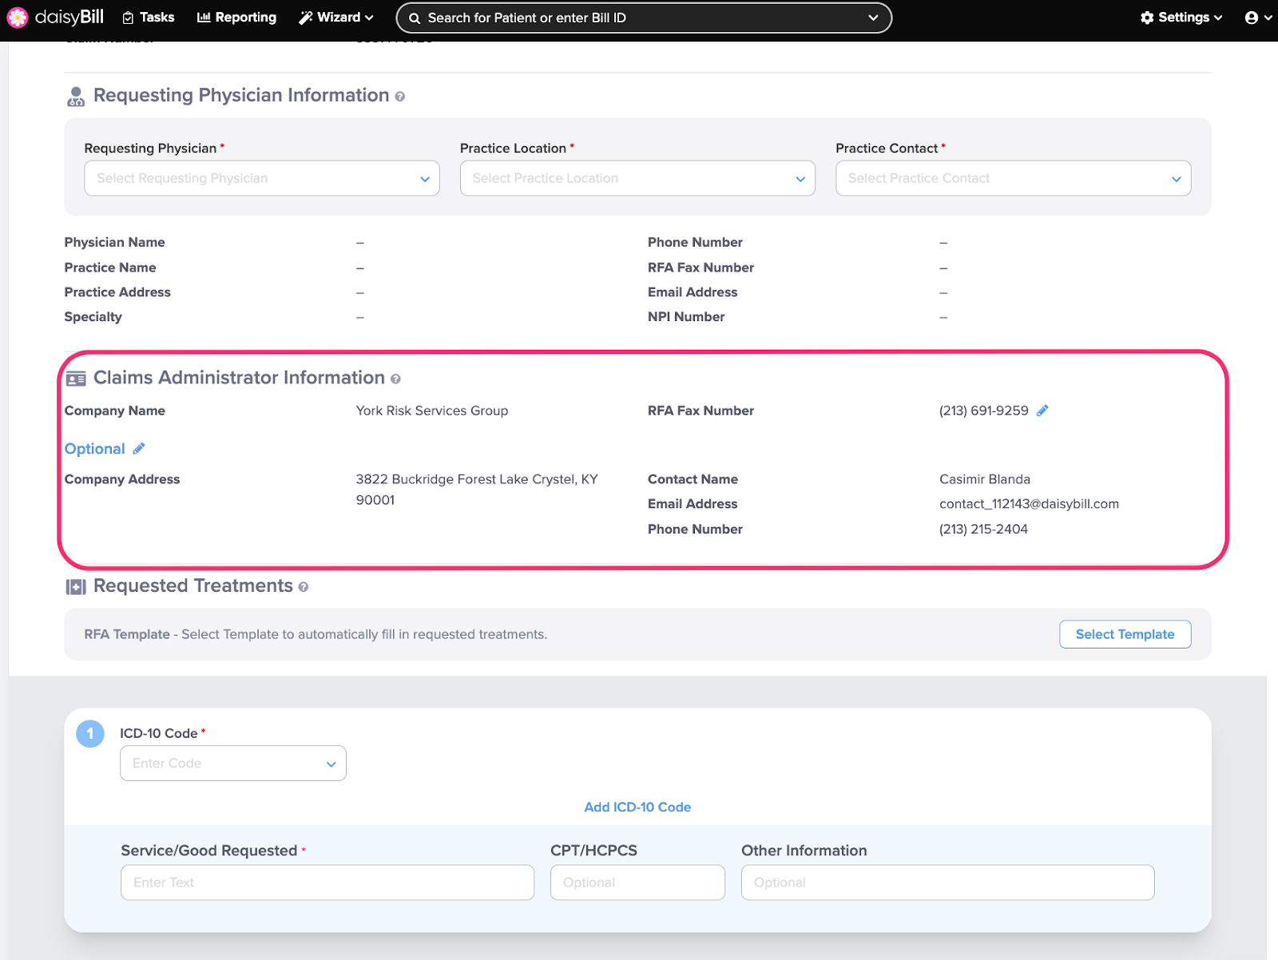Edit the RFA Fax Number pencil icon

click(x=1042, y=411)
